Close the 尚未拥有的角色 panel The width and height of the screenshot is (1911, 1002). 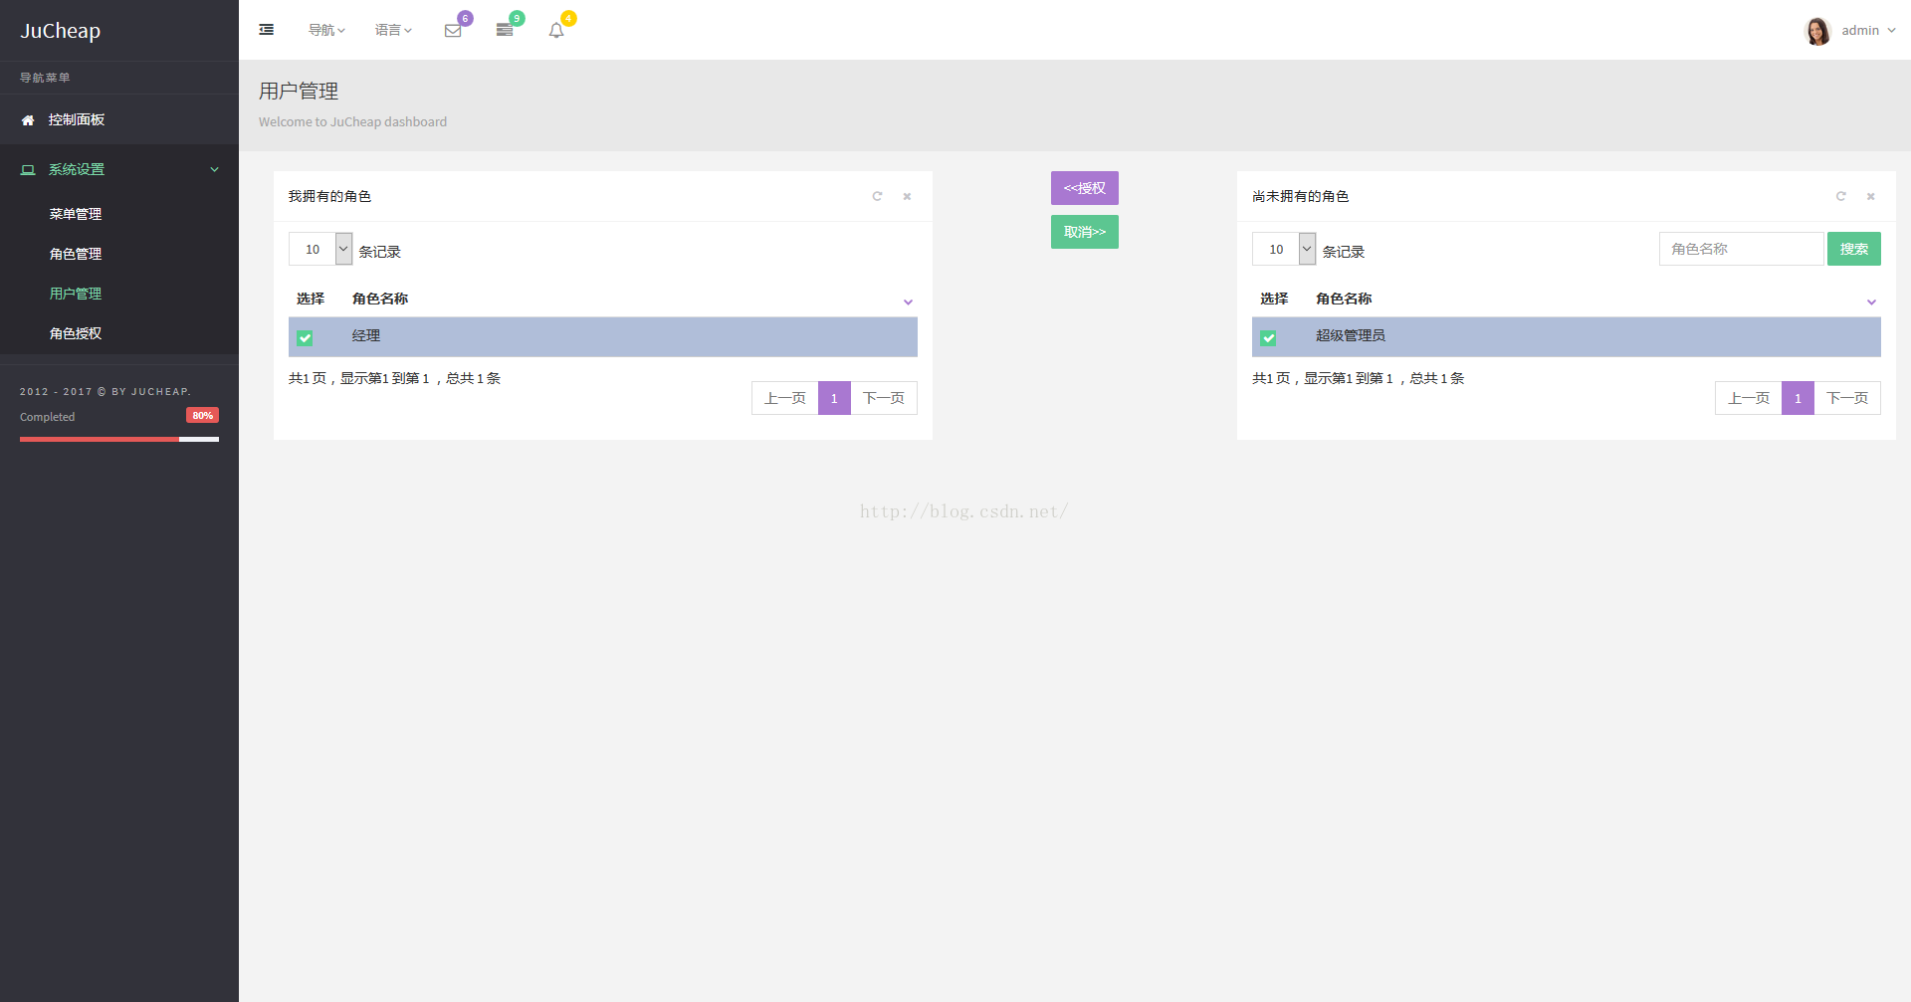pyautogui.click(x=1870, y=196)
